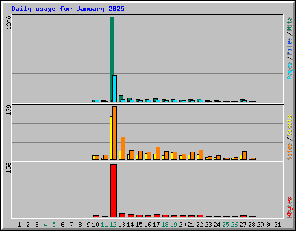Click the Files legend label
The image size is (296, 231).
[x=289, y=46]
